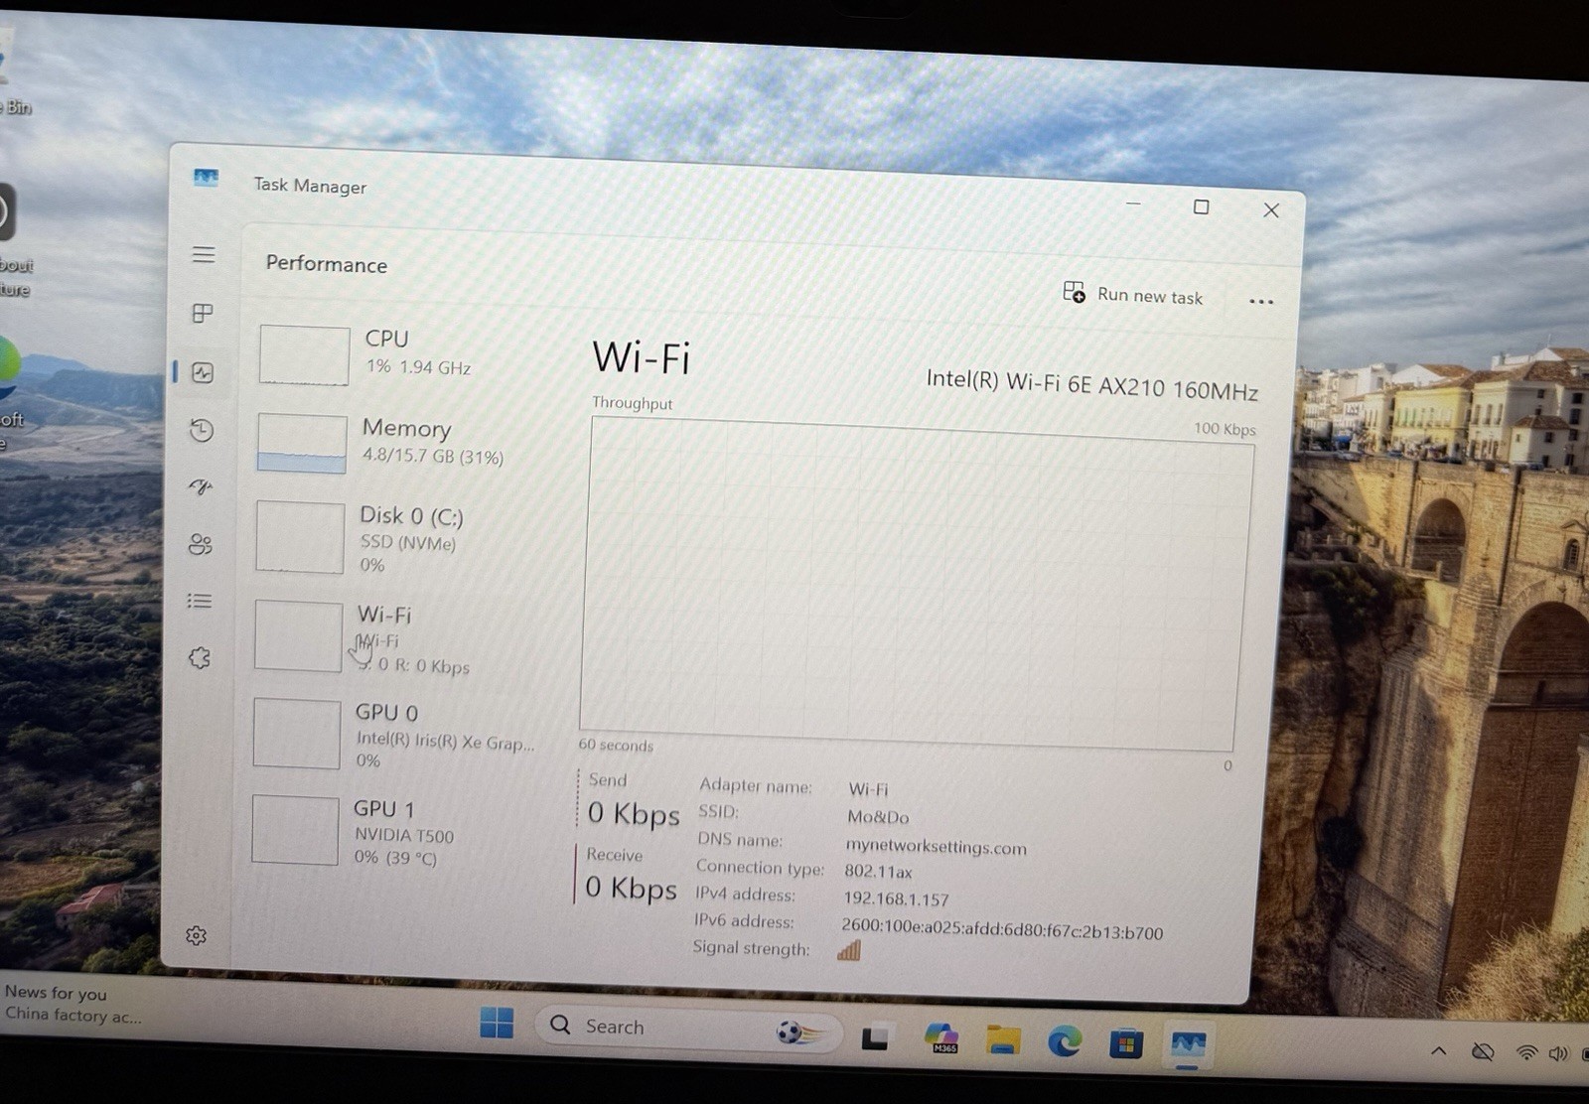1589x1104 pixels.
Task: Click the Wi-Fi icon in system tray
Action: coord(1527,1052)
